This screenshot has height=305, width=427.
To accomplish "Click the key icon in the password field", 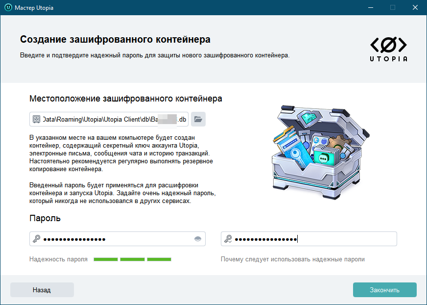I will (36, 239).
